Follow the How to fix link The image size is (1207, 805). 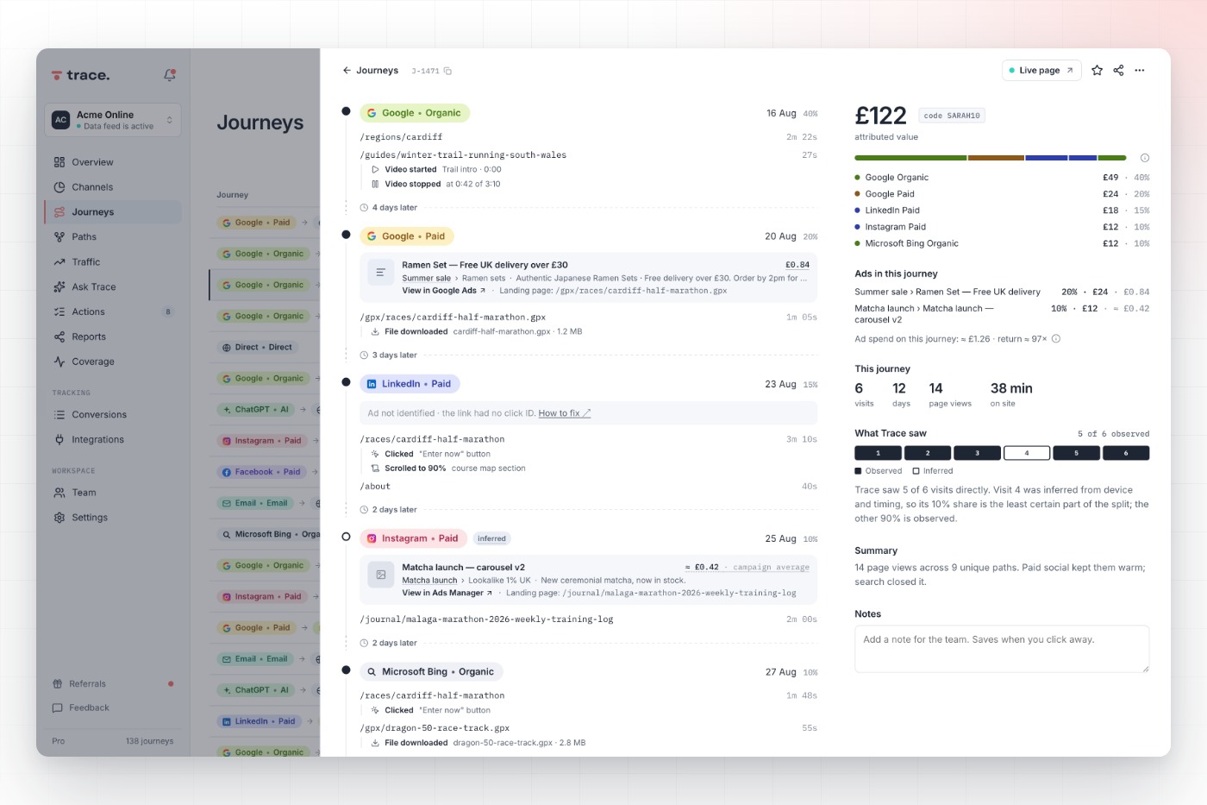tap(564, 413)
